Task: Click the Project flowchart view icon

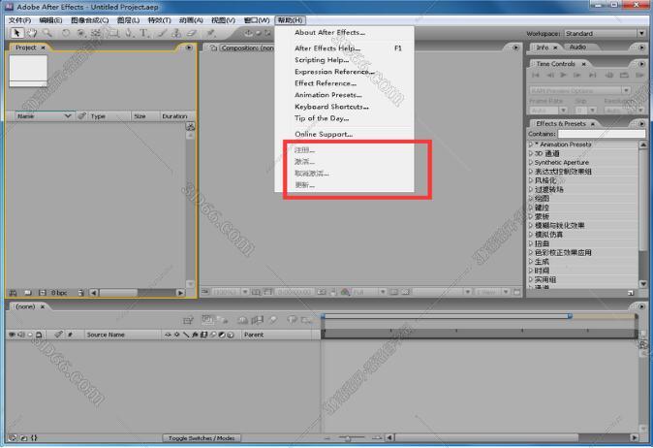Action: click(190, 126)
